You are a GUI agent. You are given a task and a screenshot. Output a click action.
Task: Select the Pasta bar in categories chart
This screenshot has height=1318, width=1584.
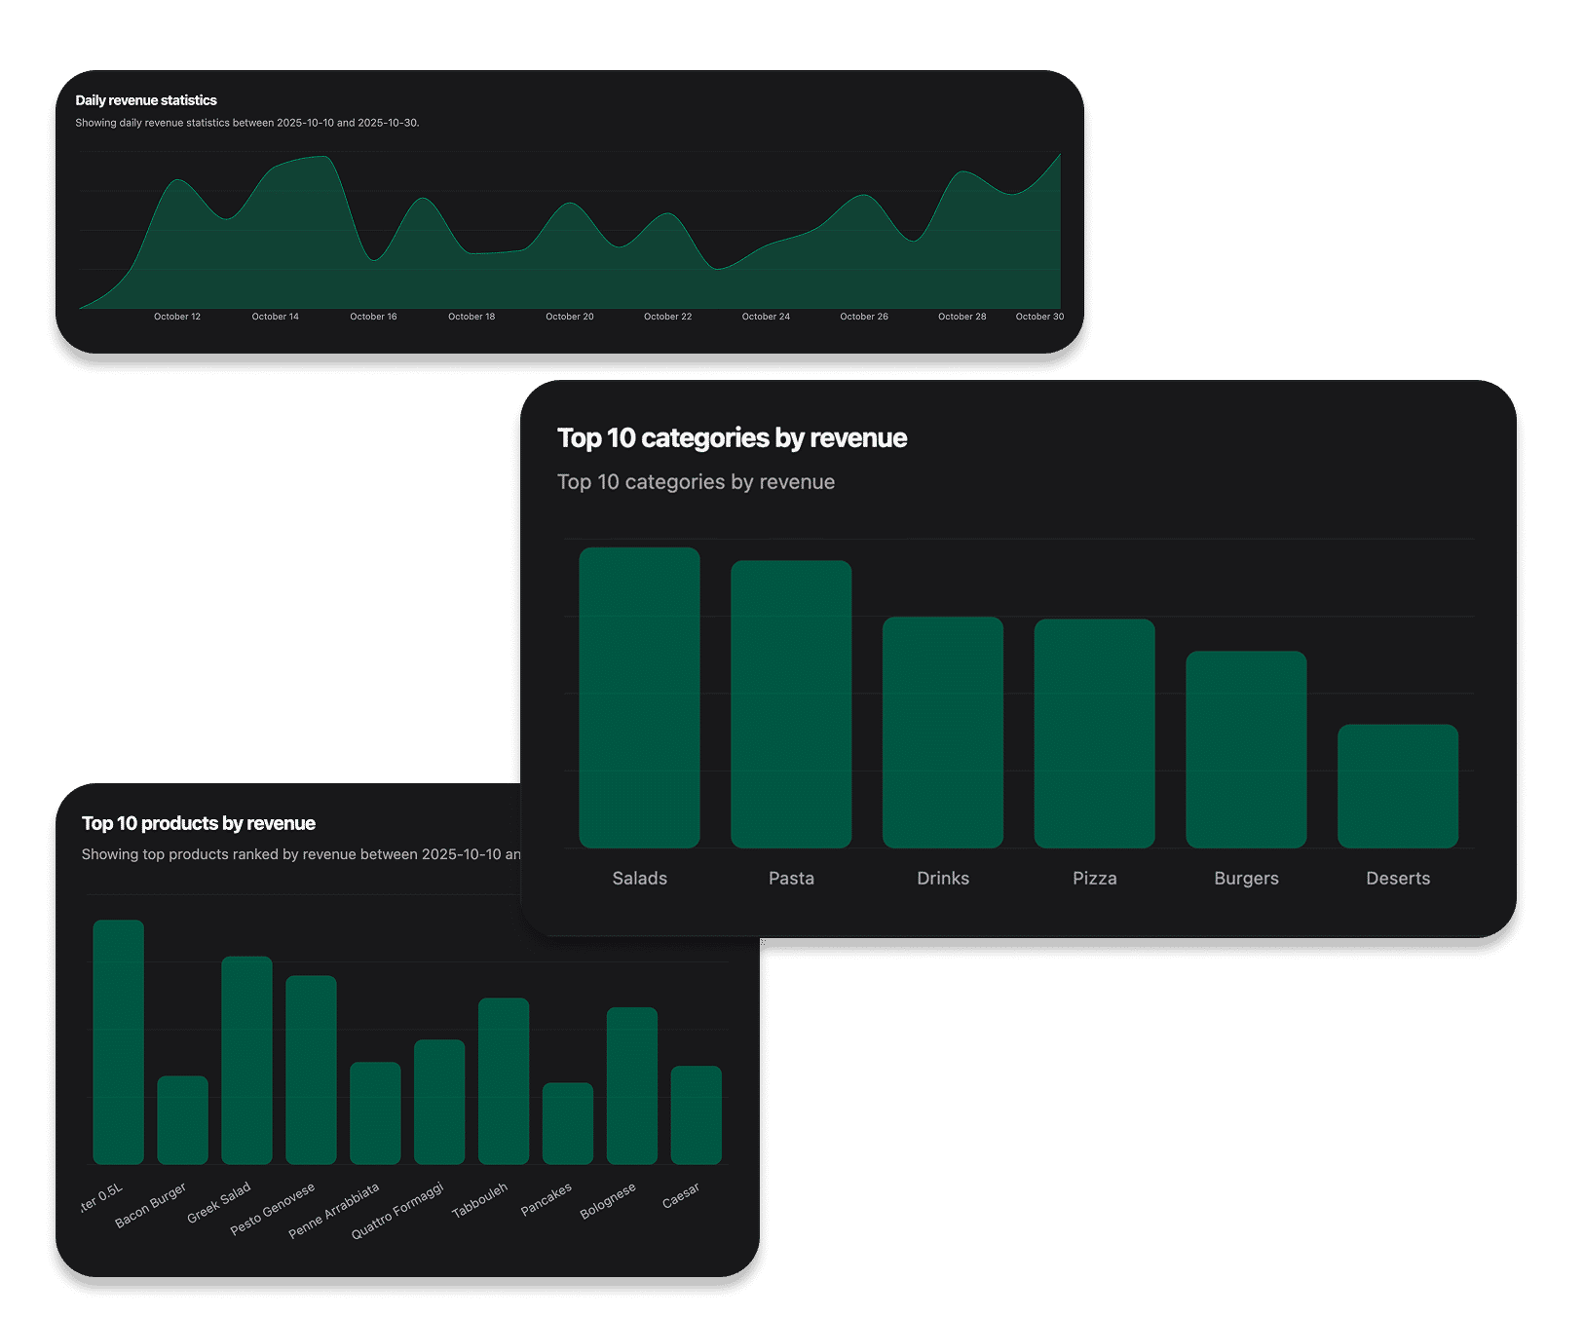coord(791,701)
